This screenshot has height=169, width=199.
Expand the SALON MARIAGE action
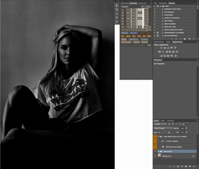pos(163,36)
